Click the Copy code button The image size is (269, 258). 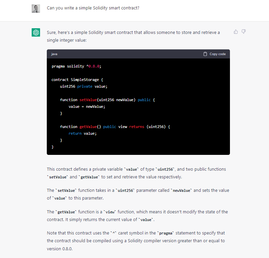[x=214, y=54]
